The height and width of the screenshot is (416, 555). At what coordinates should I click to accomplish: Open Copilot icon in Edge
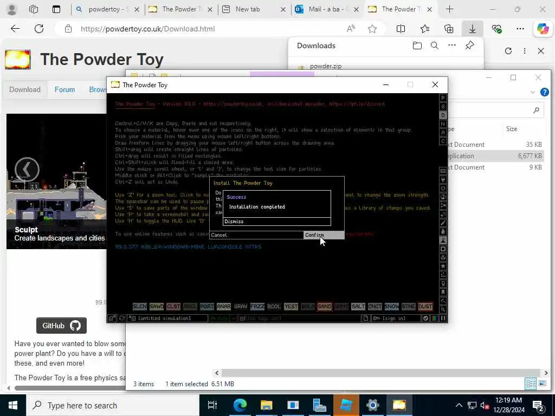[543, 29]
